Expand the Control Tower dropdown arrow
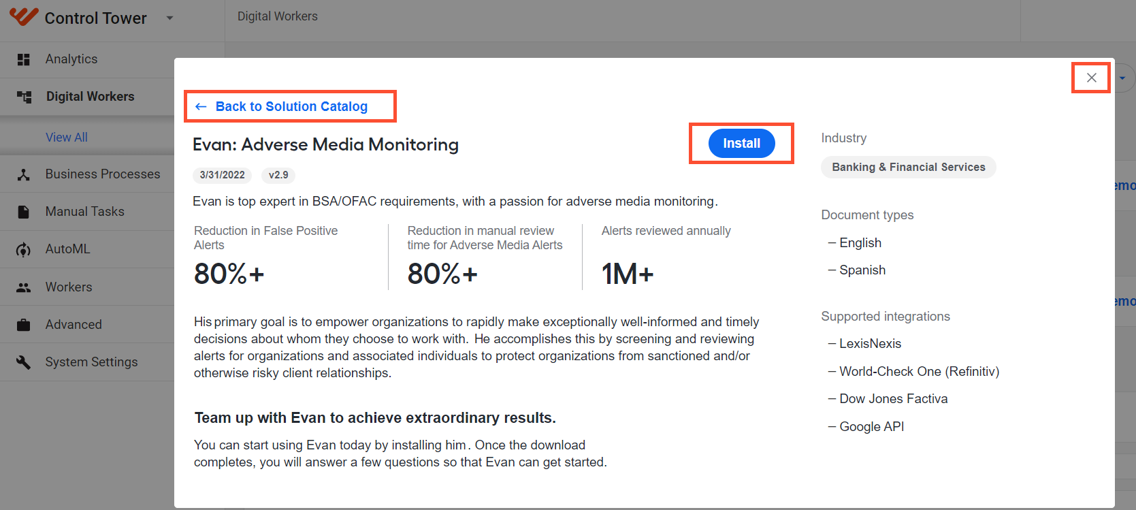The height and width of the screenshot is (510, 1136). 169,18
